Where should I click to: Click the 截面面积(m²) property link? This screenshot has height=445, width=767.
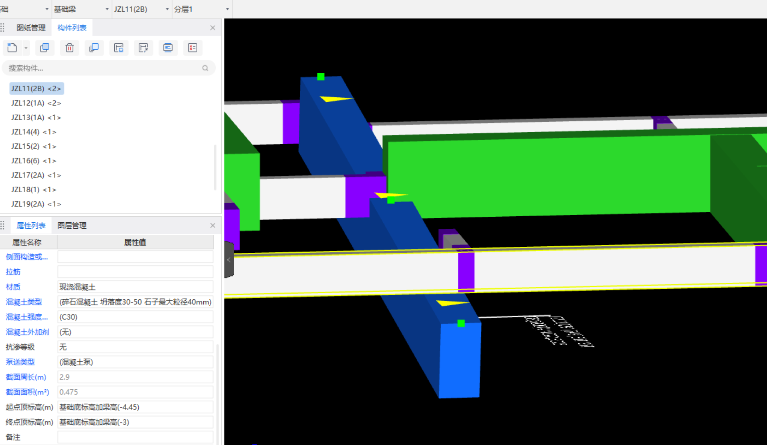(x=27, y=392)
